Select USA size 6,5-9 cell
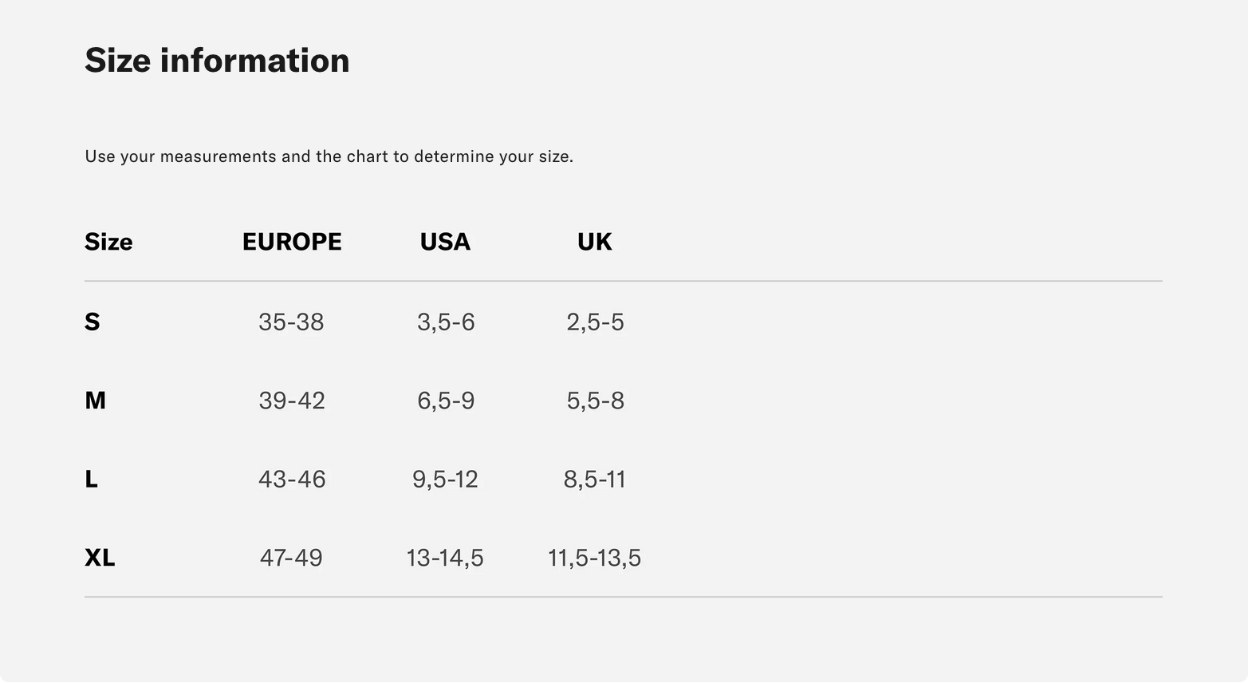The width and height of the screenshot is (1248, 683). tap(446, 400)
